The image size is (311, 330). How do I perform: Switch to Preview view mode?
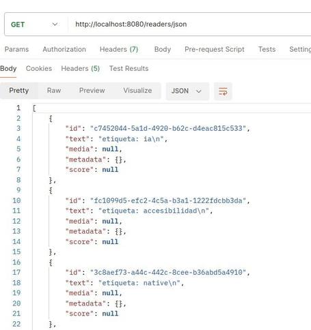pyautogui.click(x=92, y=91)
